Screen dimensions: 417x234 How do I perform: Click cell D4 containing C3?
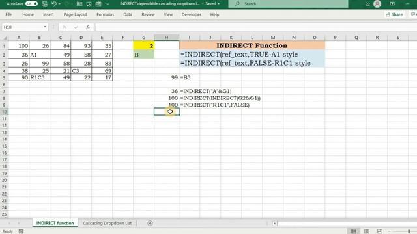tap(81, 71)
